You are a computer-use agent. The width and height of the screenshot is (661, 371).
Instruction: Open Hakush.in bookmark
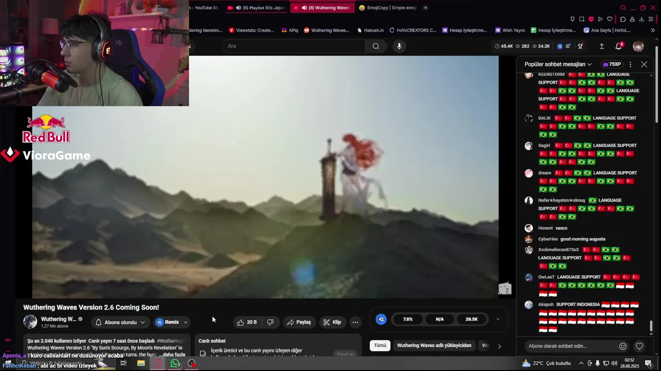tap(370, 30)
